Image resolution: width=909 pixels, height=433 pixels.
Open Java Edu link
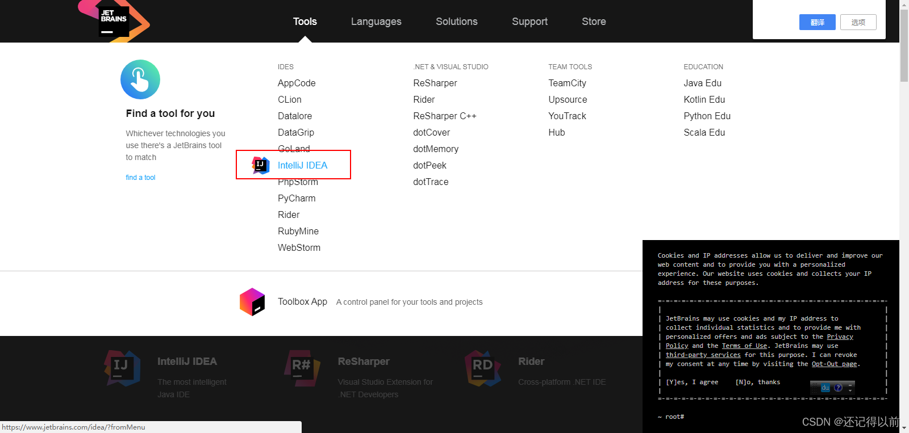703,83
